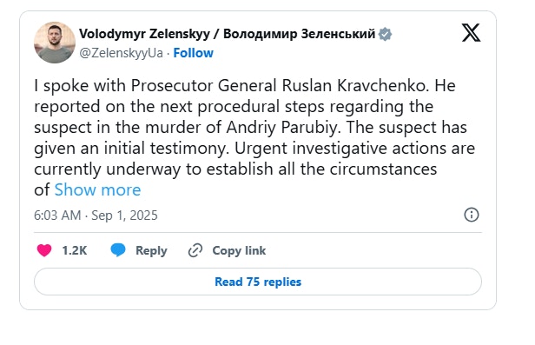The height and width of the screenshot is (345, 535).
Task: Expand tweet text with Show more
Action: tap(97, 189)
